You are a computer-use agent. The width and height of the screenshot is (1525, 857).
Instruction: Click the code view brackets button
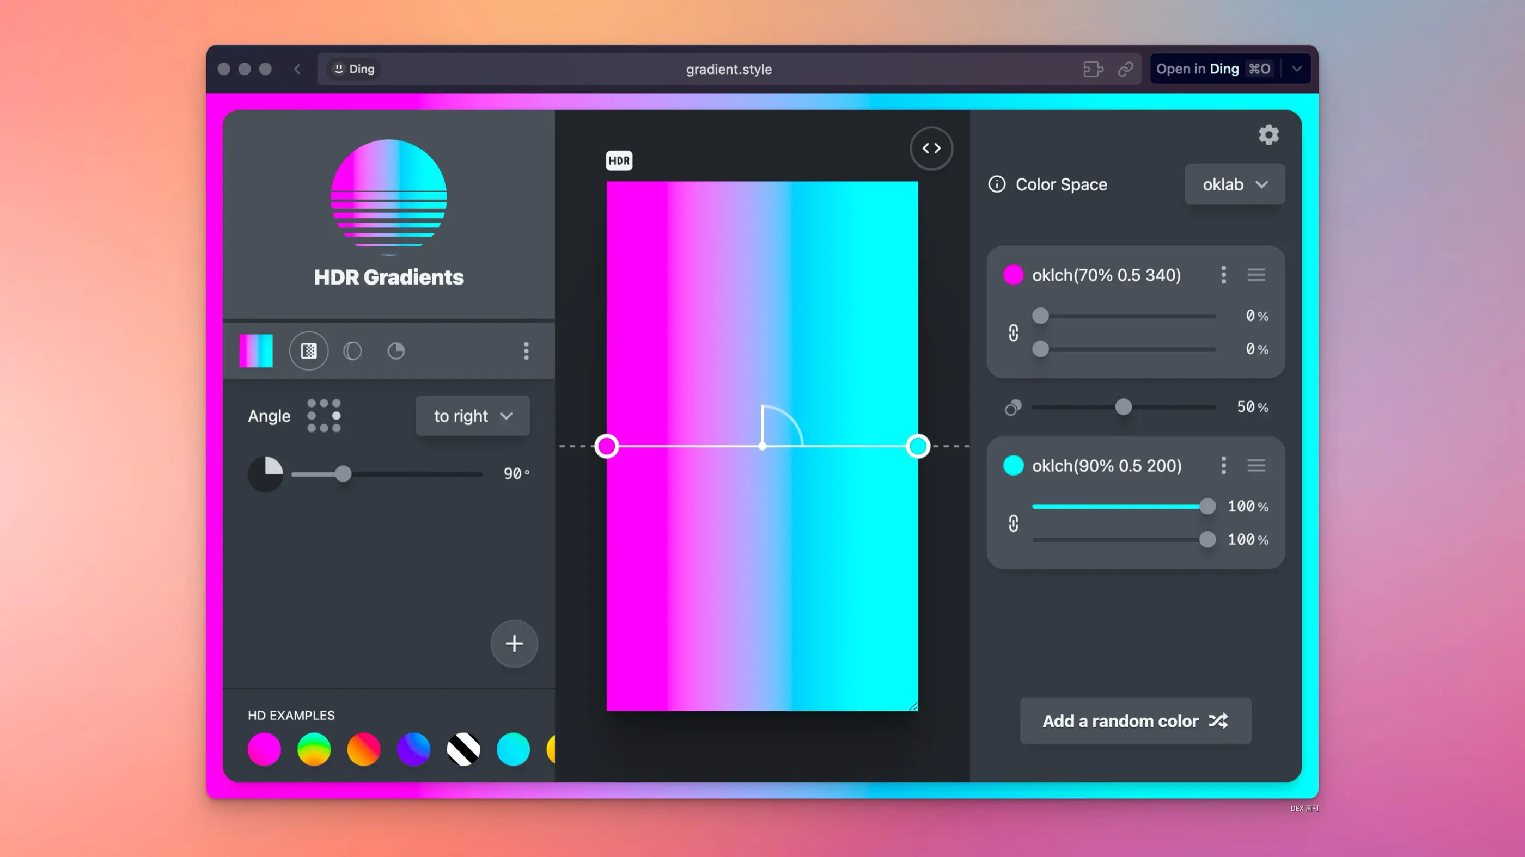click(931, 149)
